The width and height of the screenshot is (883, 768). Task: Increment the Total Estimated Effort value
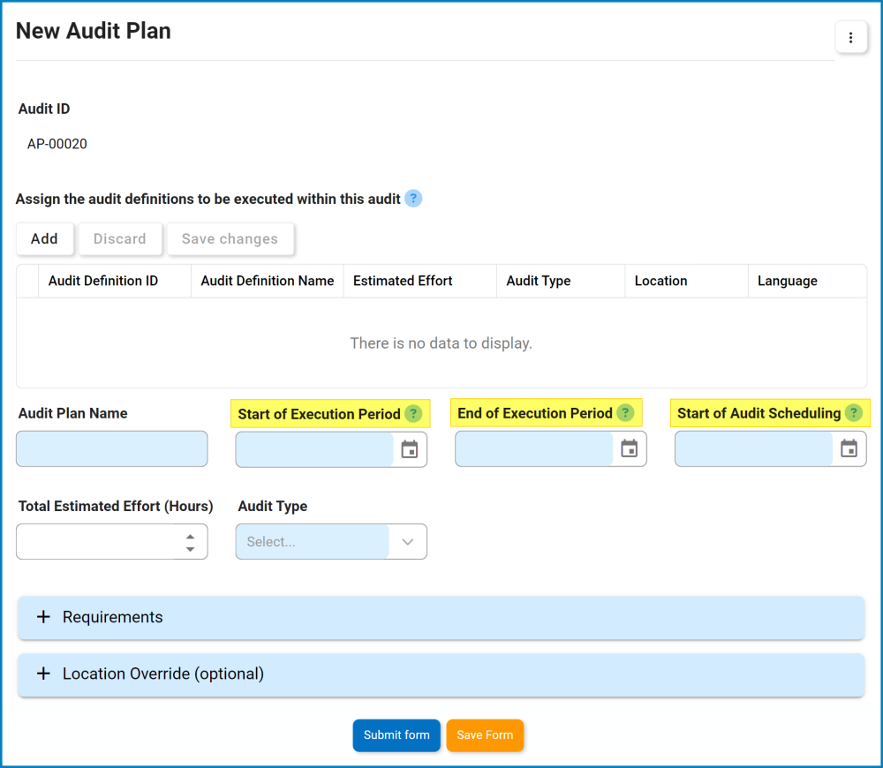pos(190,535)
